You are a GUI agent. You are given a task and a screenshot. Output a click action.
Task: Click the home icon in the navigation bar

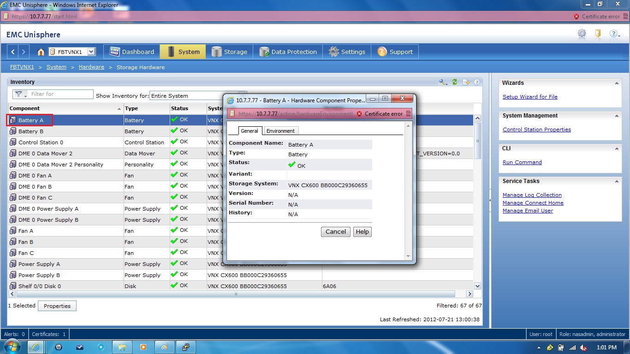(x=40, y=52)
